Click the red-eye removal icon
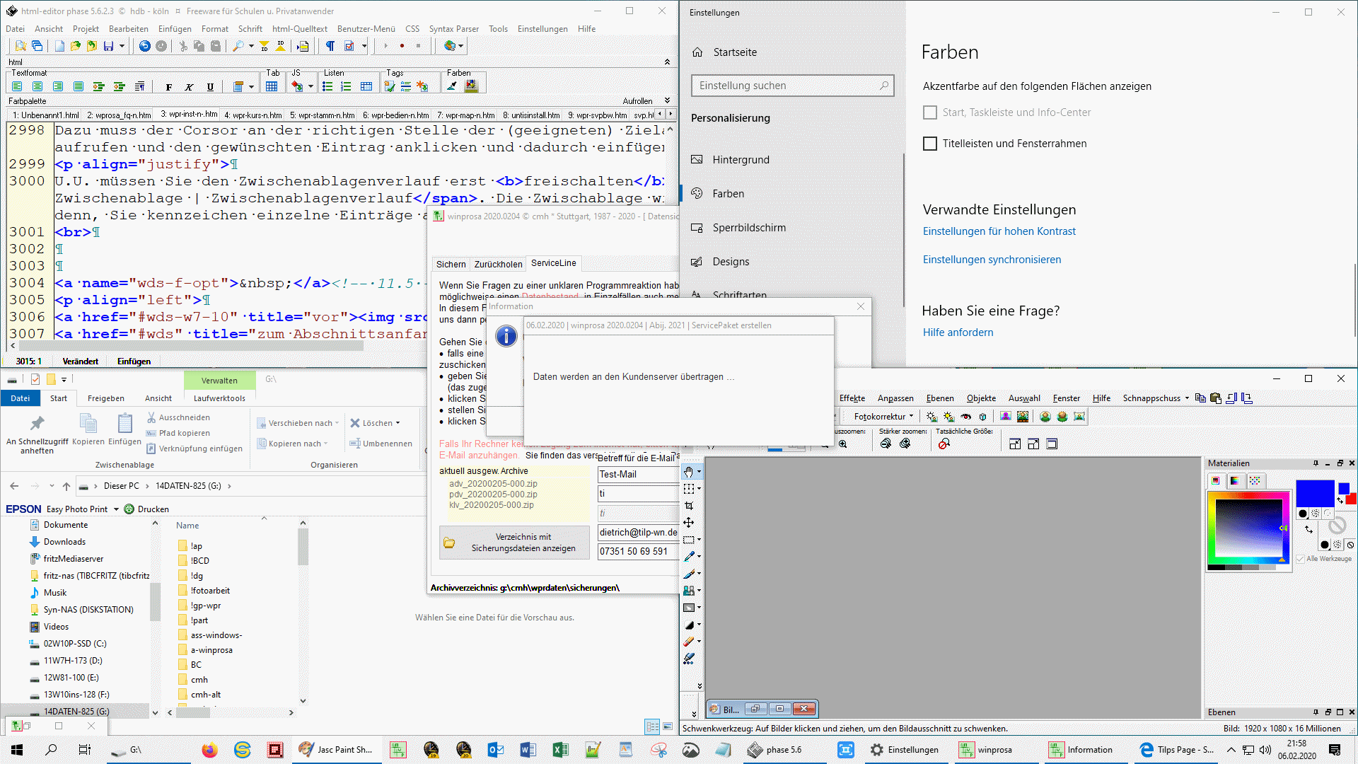Viewport: 1358px width, 764px height. [965, 417]
